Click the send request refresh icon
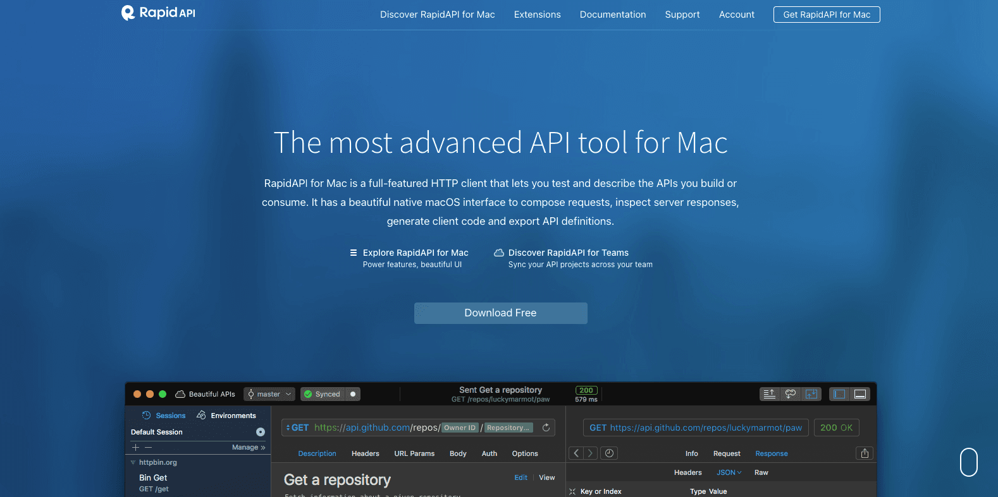The image size is (998, 497). pos(546,428)
